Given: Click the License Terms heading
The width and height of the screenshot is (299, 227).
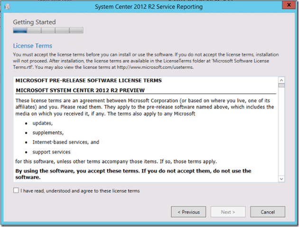Looking at the screenshot, I should tap(32, 46).
